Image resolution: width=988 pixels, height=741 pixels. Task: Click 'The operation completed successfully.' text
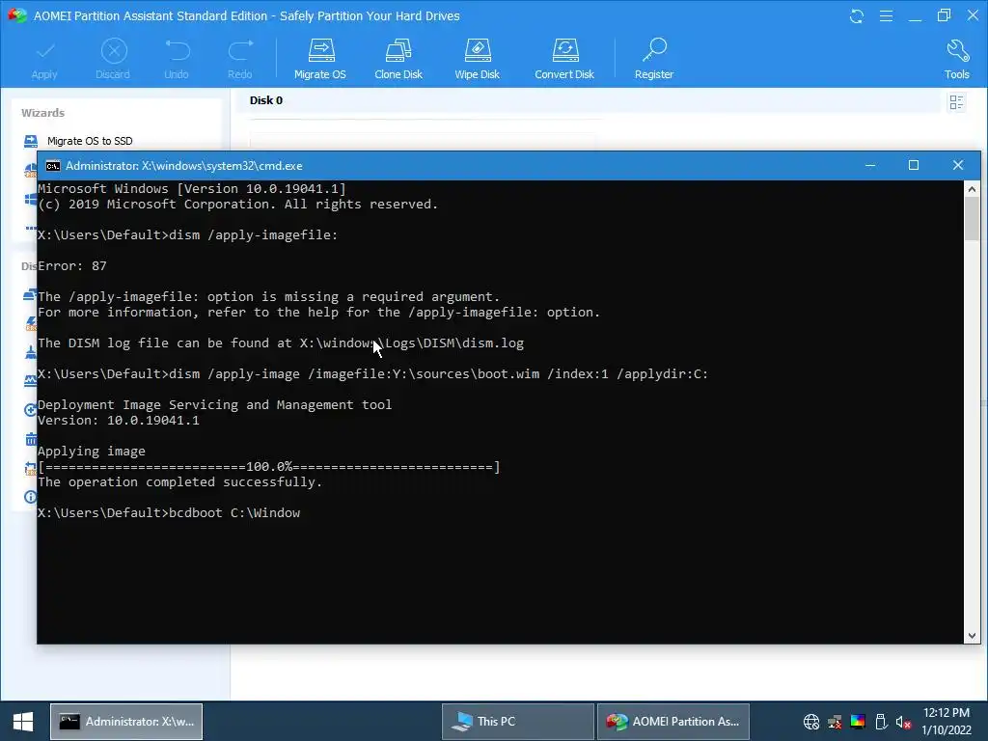click(179, 482)
